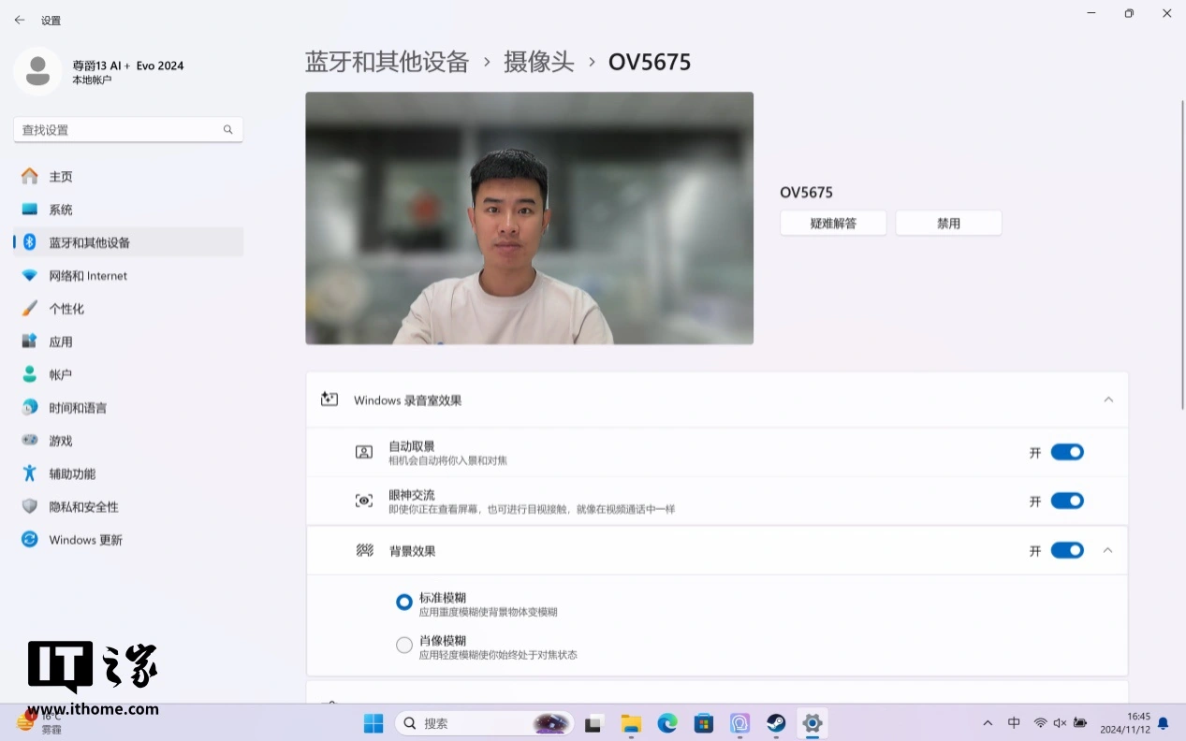Select the 肖像模糊 radio option
1186x741 pixels.
[404, 646]
